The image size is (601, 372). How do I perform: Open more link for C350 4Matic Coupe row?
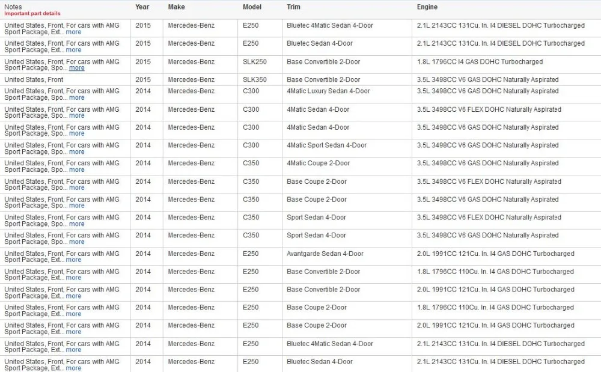[77, 169]
